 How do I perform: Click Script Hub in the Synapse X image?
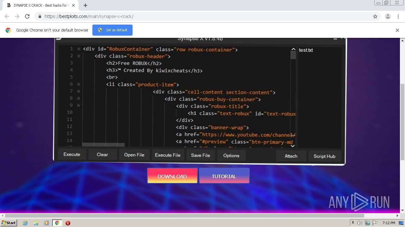click(x=324, y=156)
